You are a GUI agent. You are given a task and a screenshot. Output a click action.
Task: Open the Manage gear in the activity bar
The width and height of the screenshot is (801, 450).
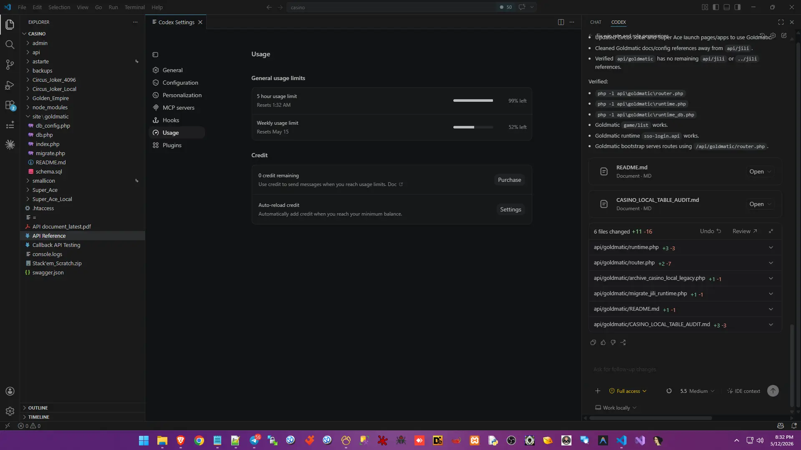pos(10,411)
